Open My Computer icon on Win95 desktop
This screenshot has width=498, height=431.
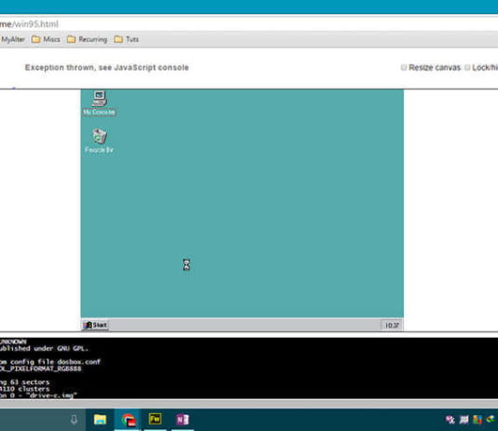(99, 103)
